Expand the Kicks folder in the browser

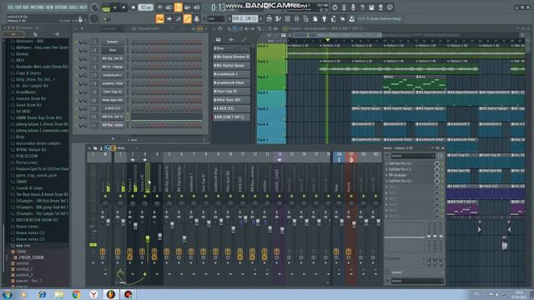click(x=20, y=137)
